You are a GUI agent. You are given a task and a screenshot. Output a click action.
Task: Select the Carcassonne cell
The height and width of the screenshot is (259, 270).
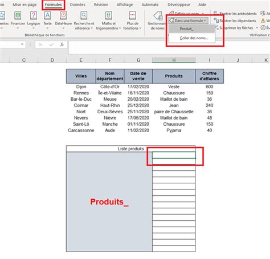[81, 130]
